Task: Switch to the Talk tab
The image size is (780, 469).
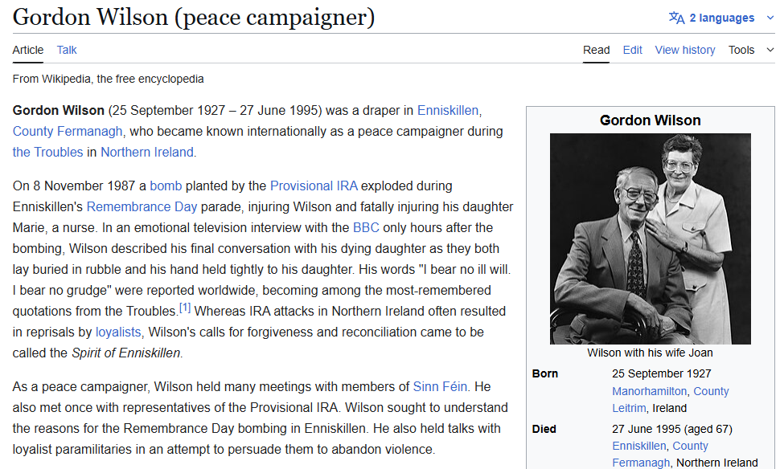Action: 67,50
